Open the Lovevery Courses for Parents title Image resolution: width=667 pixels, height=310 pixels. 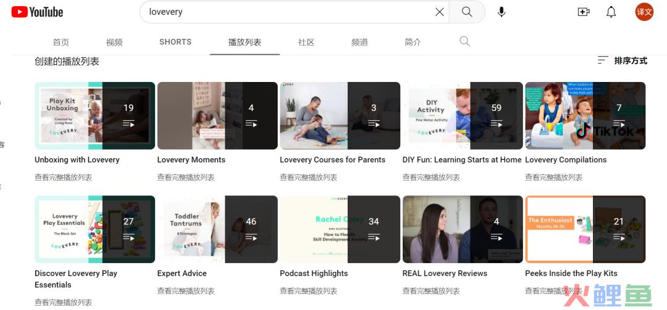click(x=333, y=160)
